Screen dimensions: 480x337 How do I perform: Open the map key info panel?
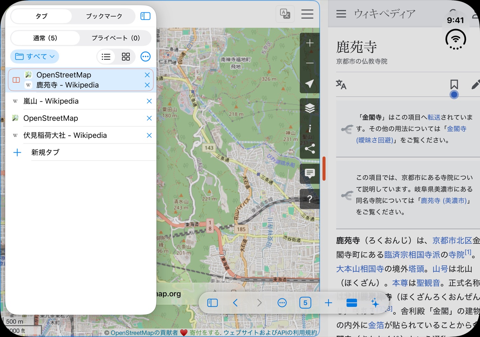[x=310, y=128]
